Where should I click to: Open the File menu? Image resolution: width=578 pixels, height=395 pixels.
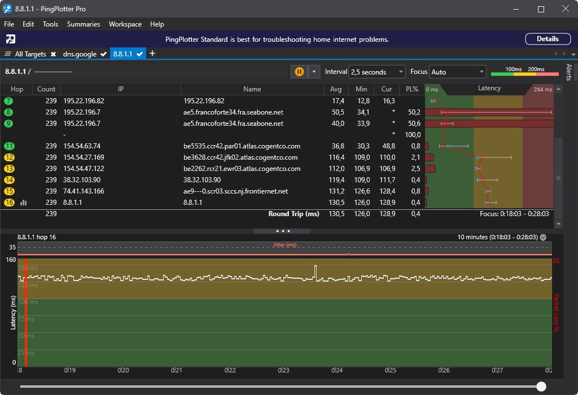(9, 24)
